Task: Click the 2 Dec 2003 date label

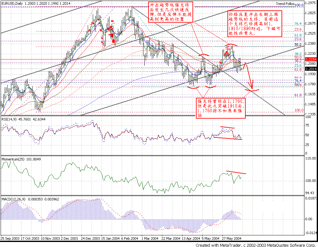Action: click(70, 238)
